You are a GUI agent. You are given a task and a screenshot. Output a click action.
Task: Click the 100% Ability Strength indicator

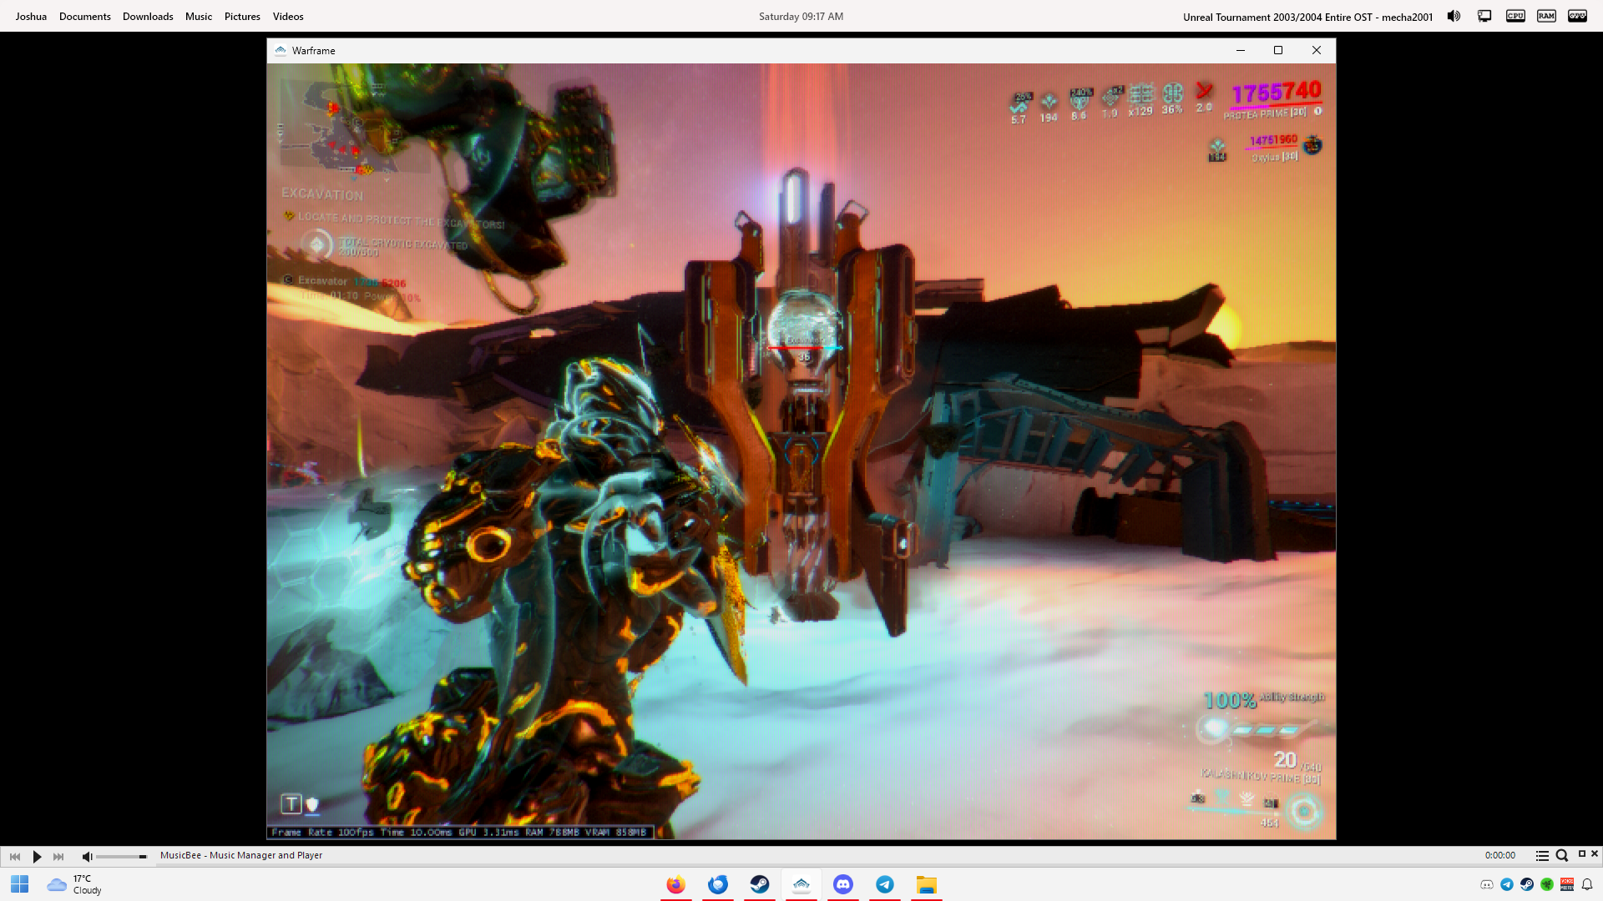(x=1262, y=699)
